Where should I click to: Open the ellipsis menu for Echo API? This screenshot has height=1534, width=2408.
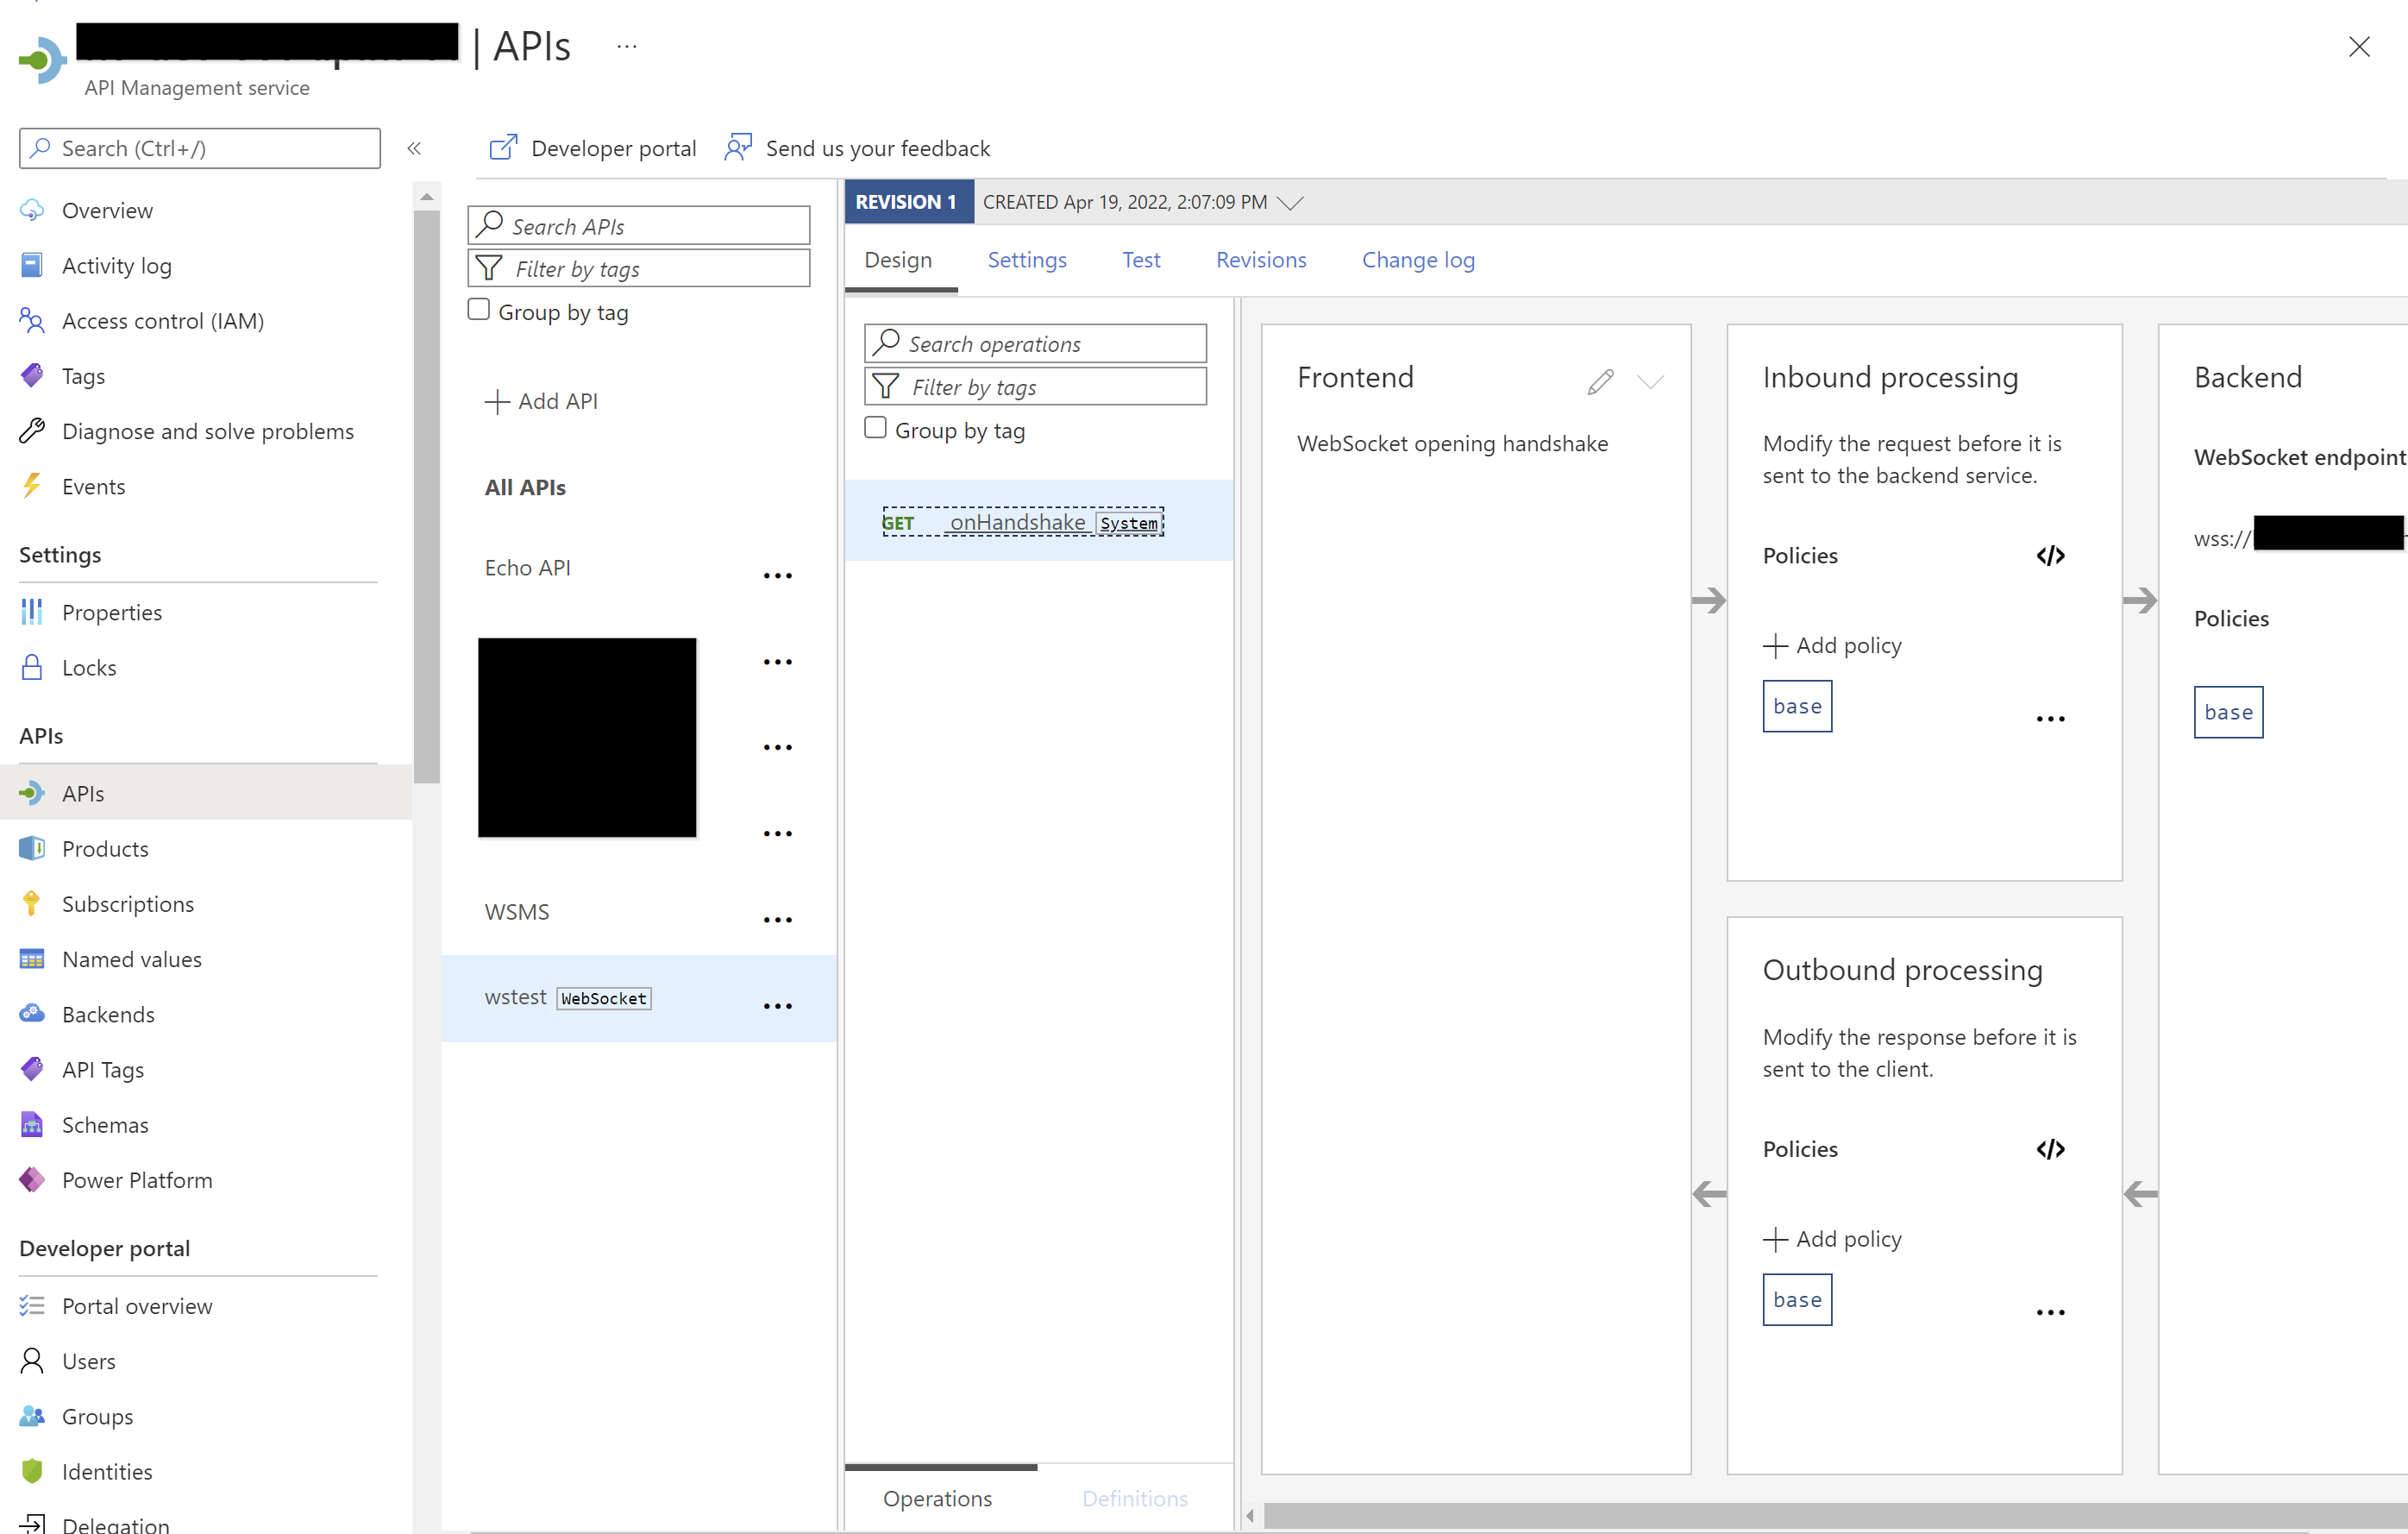coord(778,575)
